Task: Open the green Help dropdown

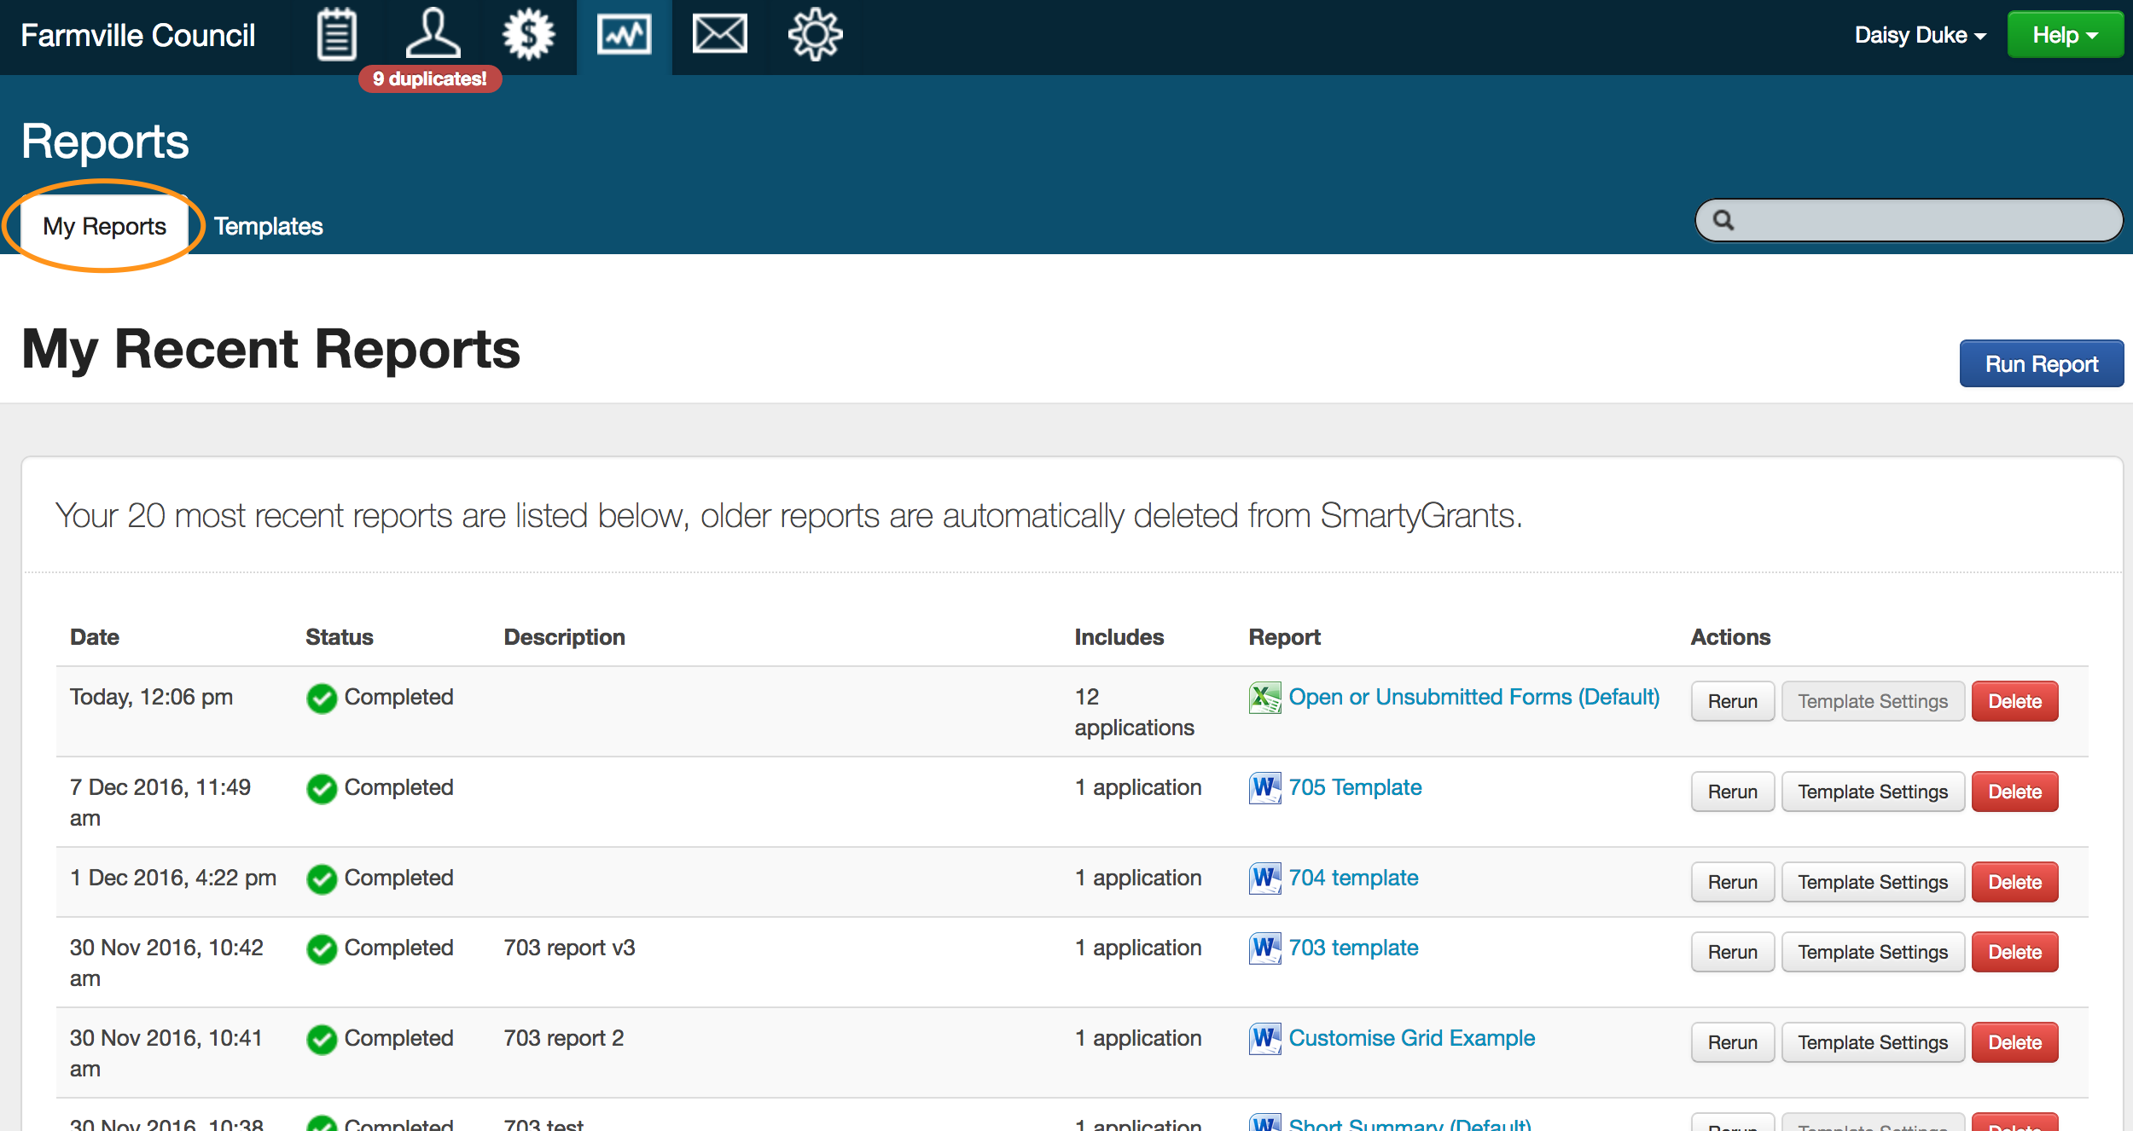Action: click(x=2064, y=35)
